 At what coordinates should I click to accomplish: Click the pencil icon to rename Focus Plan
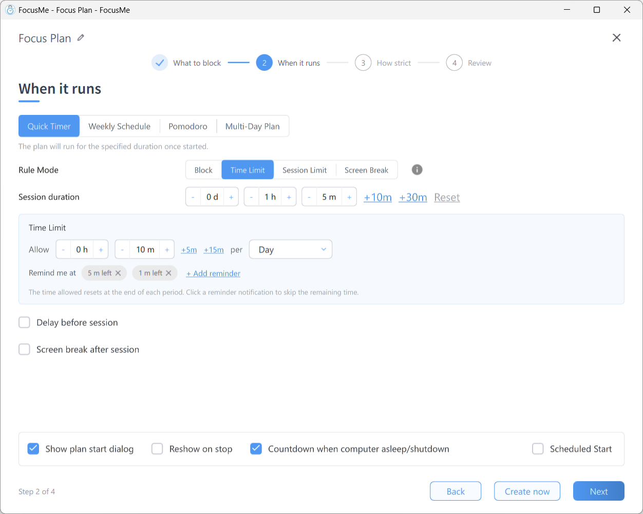[x=81, y=38]
